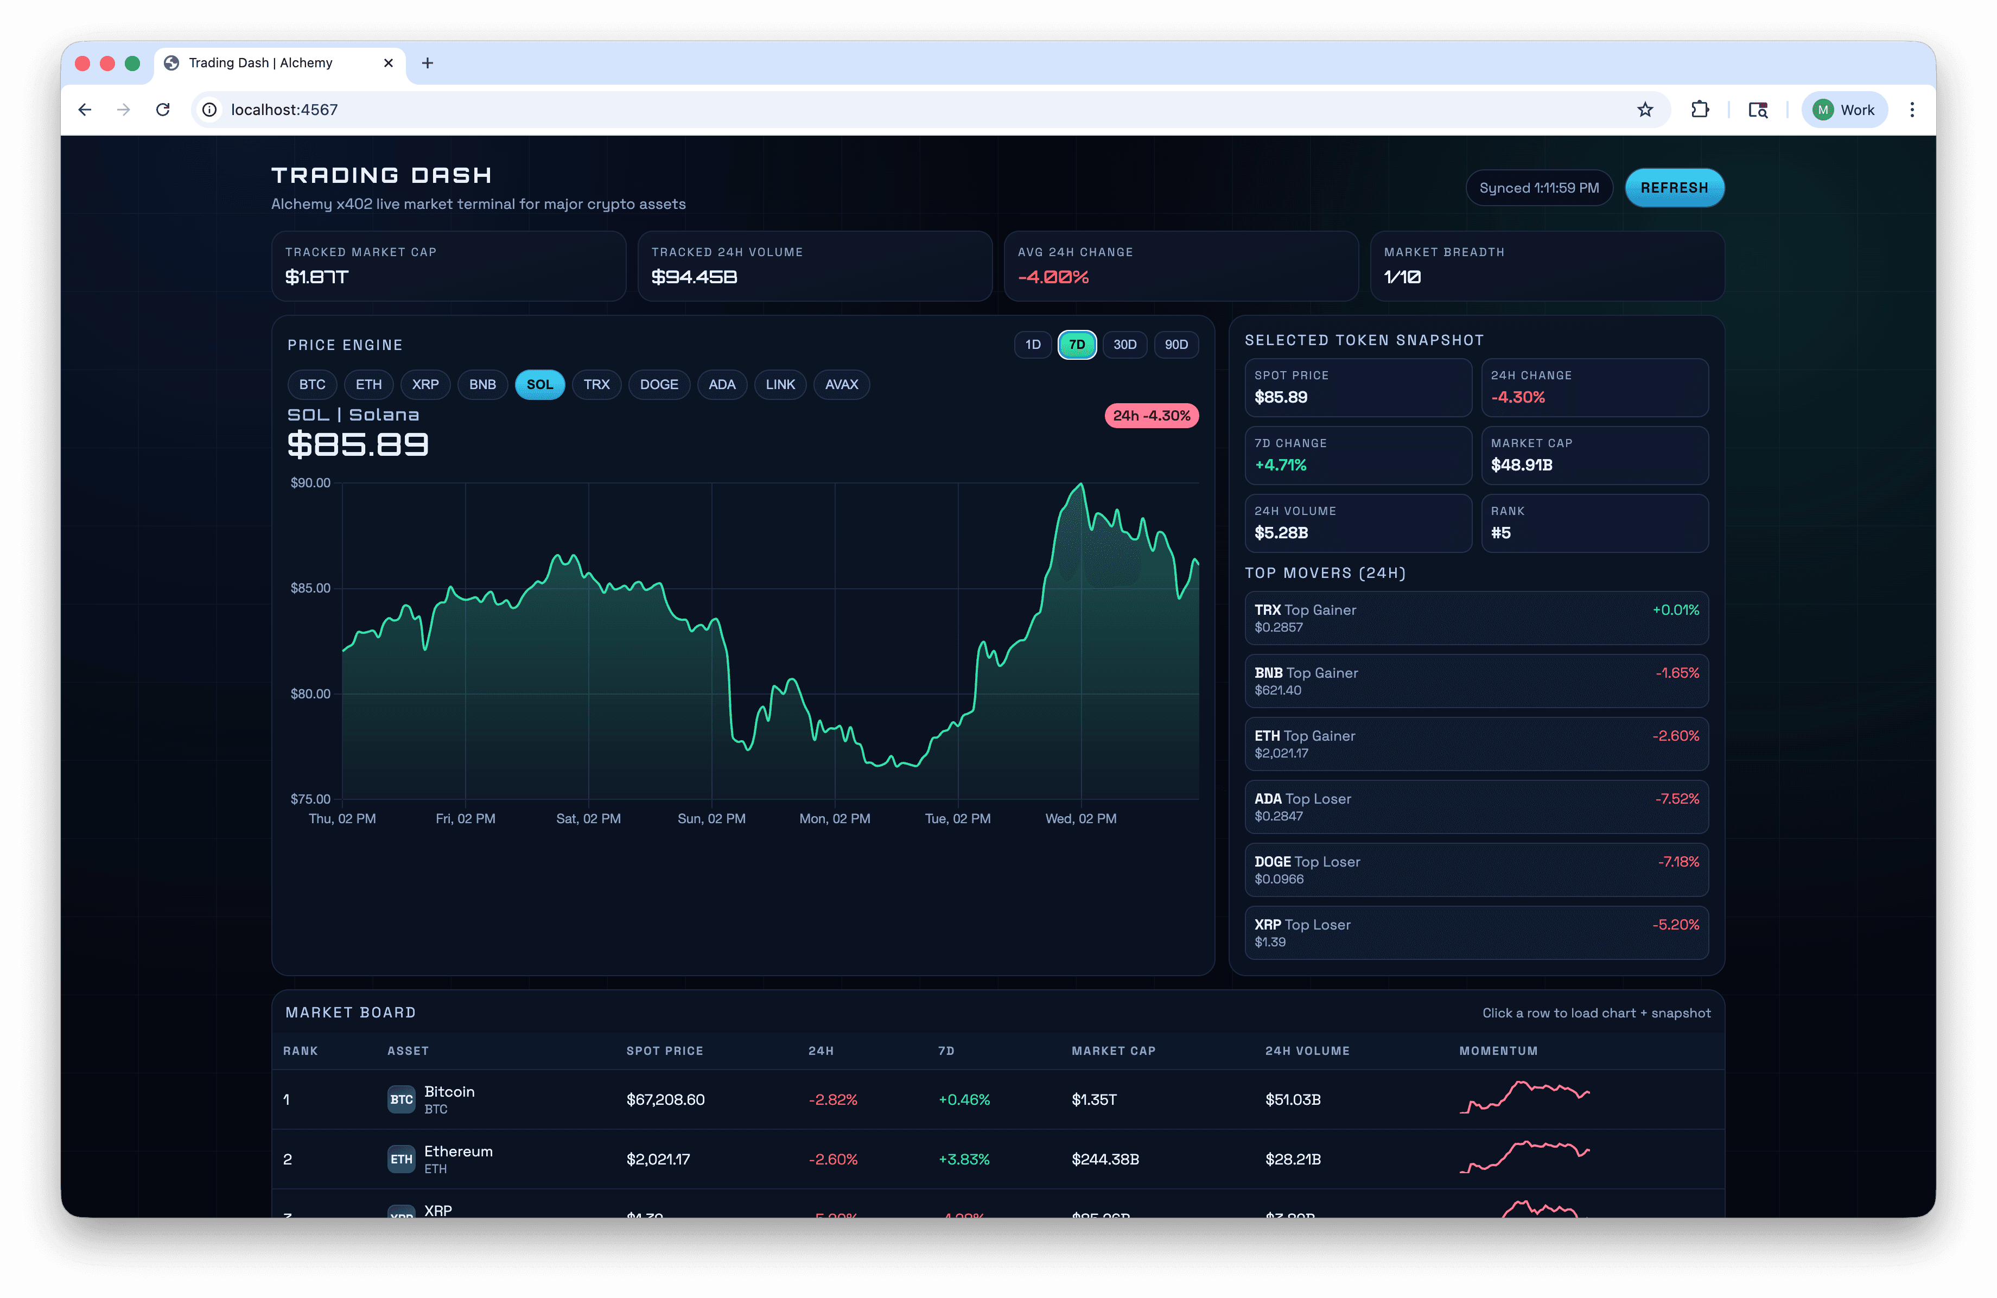This screenshot has height=1298, width=1997.
Task: Click the TRX Top Gainer row
Action: coord(1476,618)
